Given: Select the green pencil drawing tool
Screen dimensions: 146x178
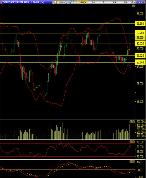Looking at the screenshot, I should (71, 2).
